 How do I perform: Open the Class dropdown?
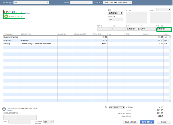[91, 2]
